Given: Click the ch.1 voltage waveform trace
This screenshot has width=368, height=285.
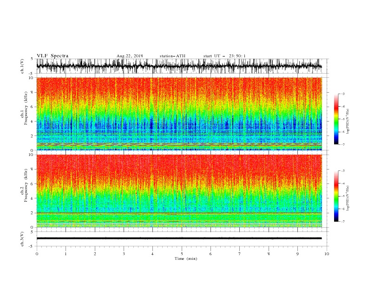Looking at the screenshot, I should (179, 66).
